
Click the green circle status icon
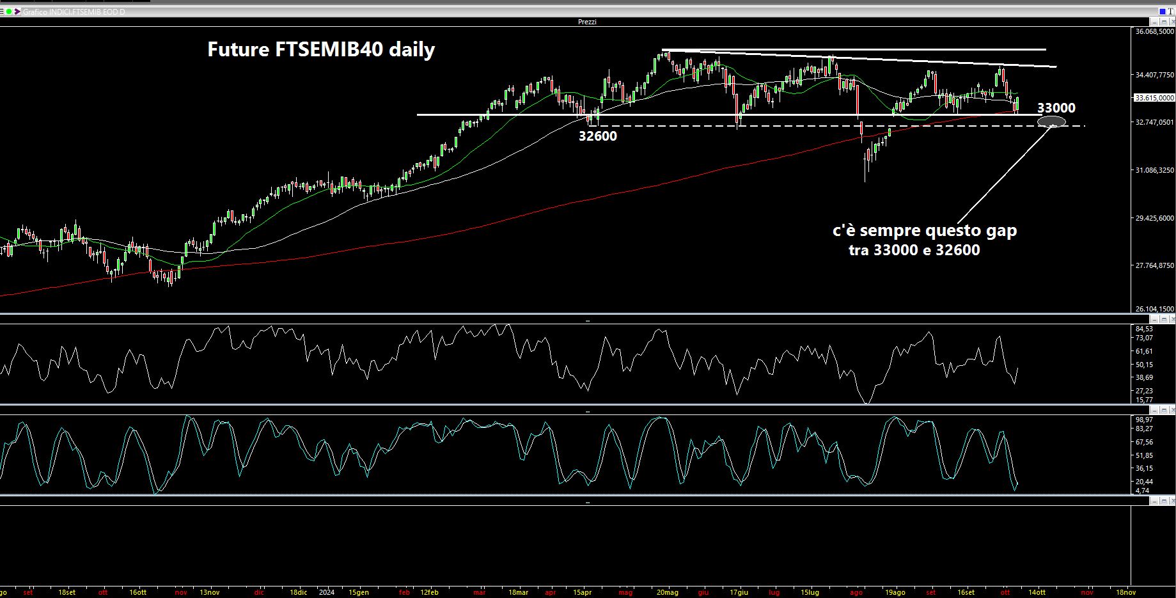tap(9, 12)
